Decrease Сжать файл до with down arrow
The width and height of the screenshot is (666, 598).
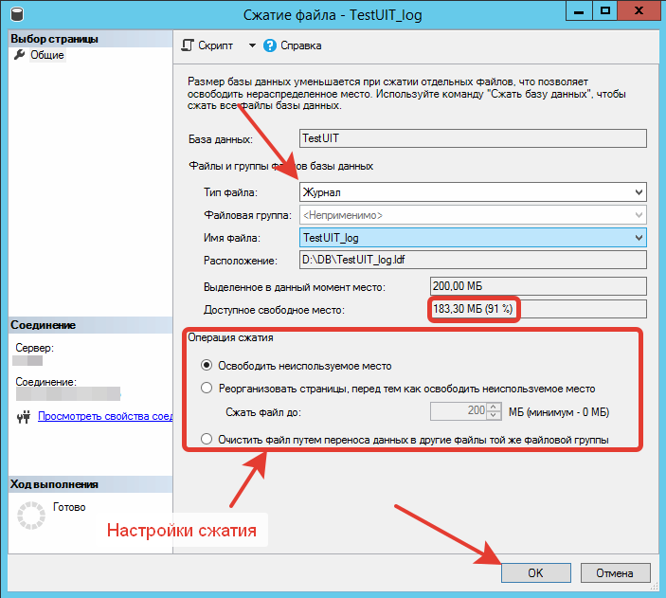494,415
